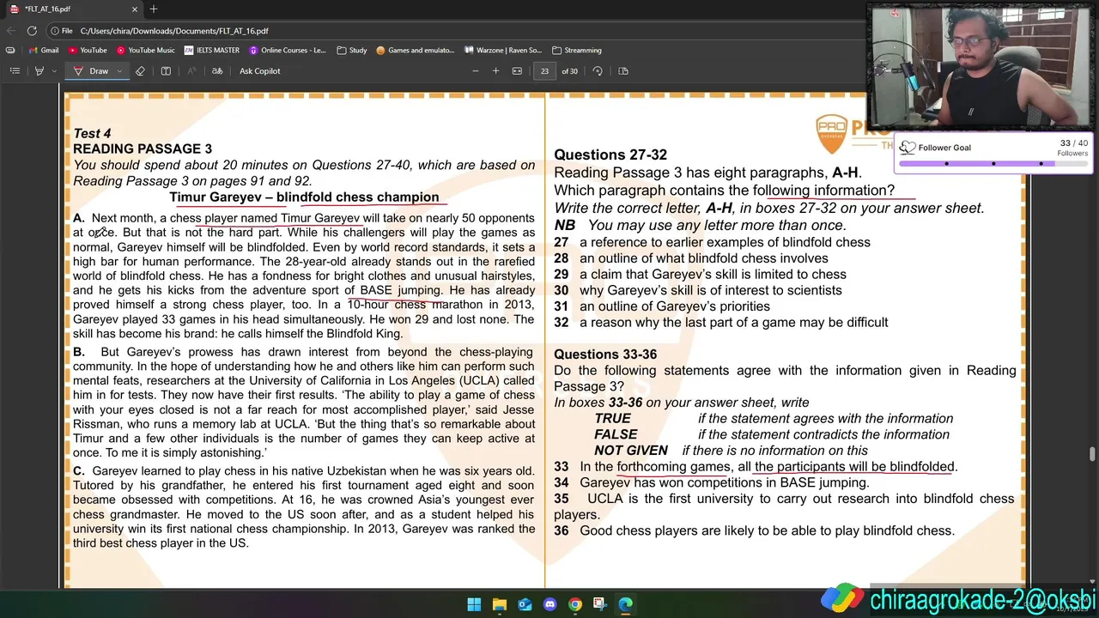
Task: Open the YouTube Music bookmark
Action: [145, 50]
